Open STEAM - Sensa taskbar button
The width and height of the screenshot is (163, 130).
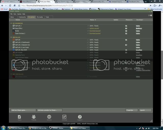[x=59, y=128]
